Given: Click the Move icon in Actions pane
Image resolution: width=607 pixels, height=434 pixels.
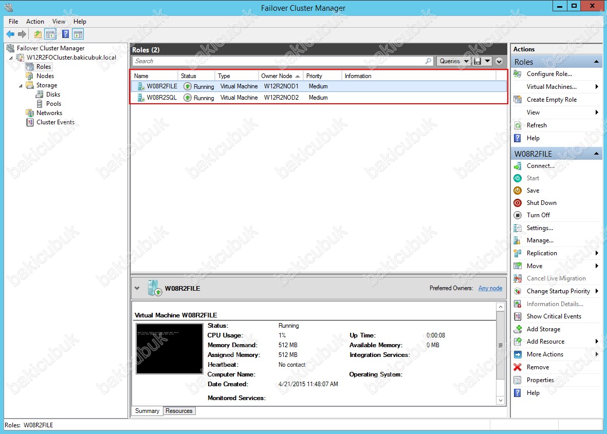Looking at the screenshot, I should 517,266.
